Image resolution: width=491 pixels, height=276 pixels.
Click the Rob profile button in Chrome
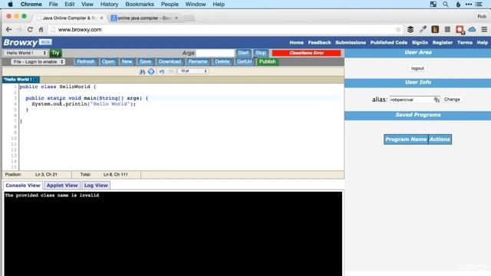point(482,16)
